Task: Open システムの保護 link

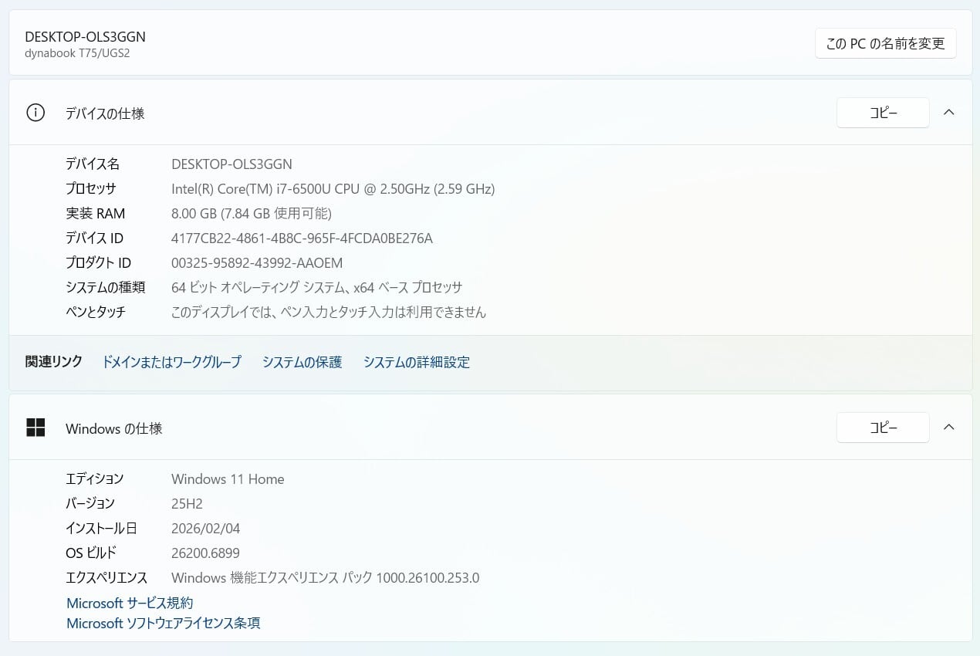Action: [302, 362]
